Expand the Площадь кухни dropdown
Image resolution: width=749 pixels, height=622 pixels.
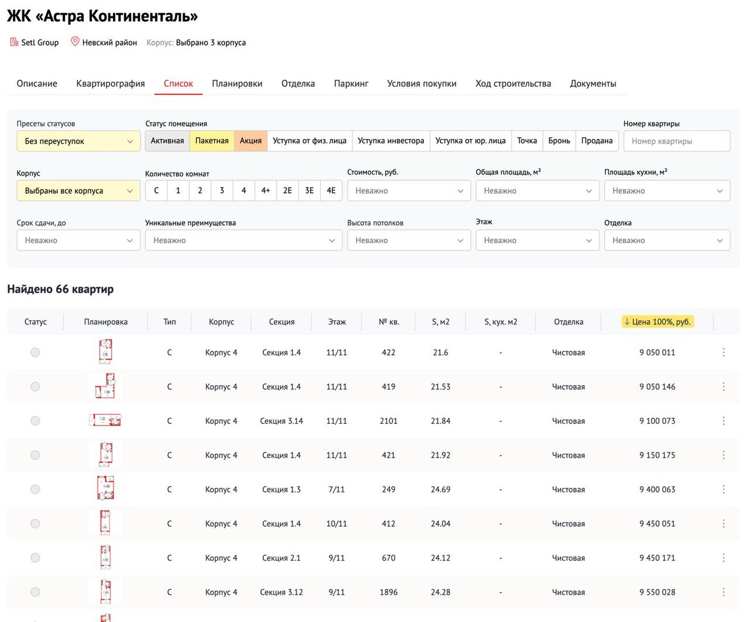tap(667, 191)
